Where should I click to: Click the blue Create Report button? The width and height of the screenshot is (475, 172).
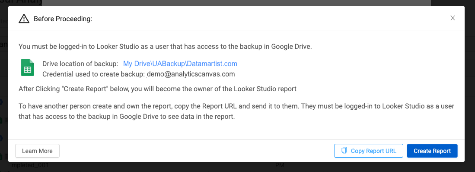pyautogui.click(x=432, y=151)
